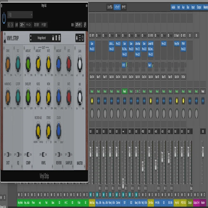
Task: Open the preset browser grid icon
Action: coord(59,38)
